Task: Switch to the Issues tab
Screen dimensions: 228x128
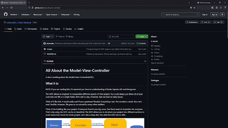Action: (x=18, y=29)
